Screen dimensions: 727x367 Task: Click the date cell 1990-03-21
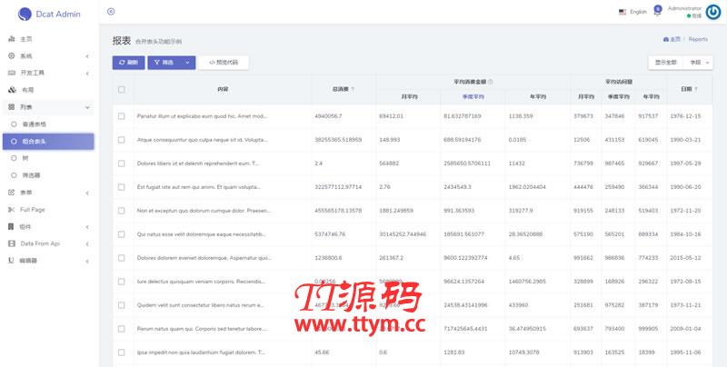pos(685,140)
